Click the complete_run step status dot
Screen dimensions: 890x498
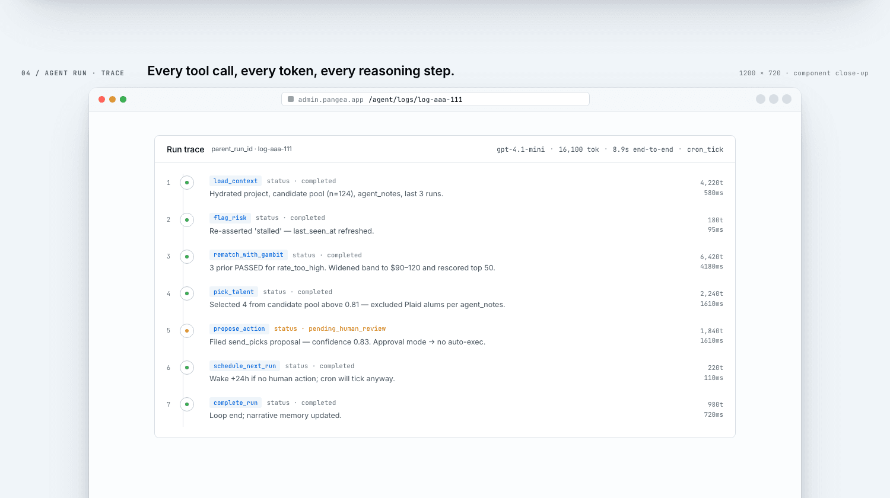187,404
